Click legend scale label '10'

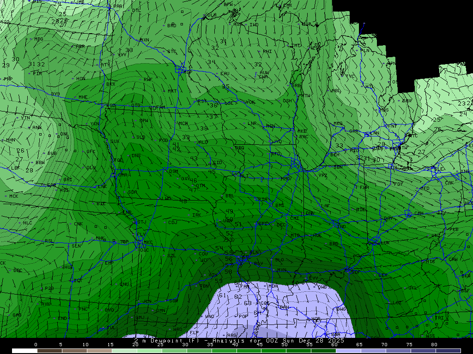coord(85,345)
